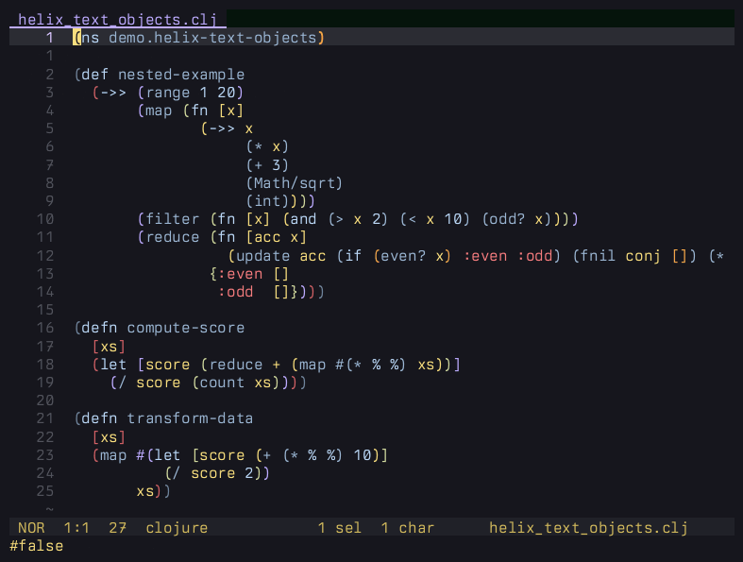Click the 'map' call on line 4
Viewport: 743px width, 562px height.
point(159,111)
